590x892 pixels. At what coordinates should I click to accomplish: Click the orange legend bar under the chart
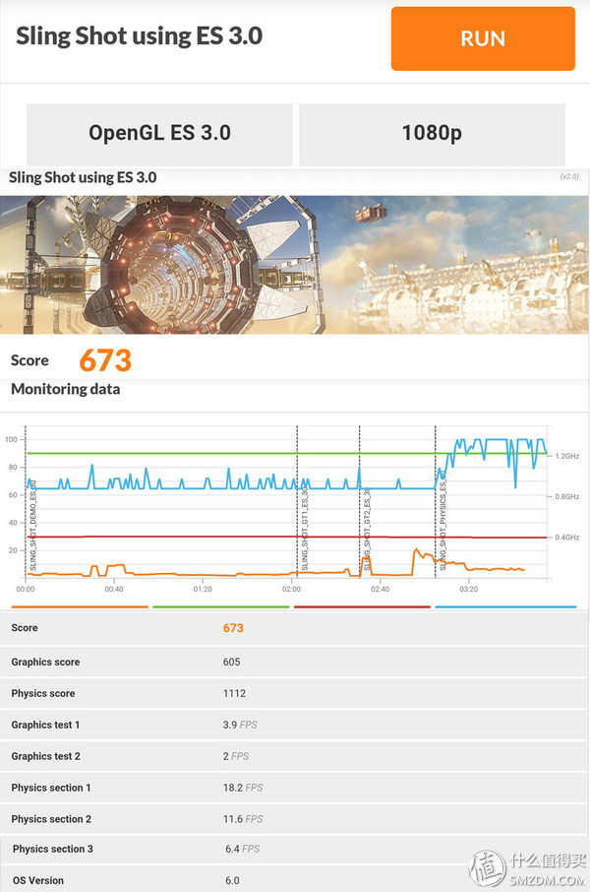pos(80,606)
